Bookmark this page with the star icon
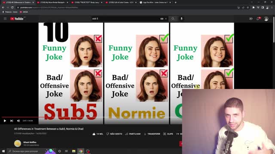275x154 pixels. point(248,8)
